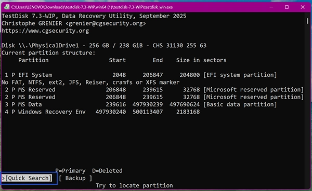Click the size value 497690624
312x191 pixels.
tap(185, 104)
